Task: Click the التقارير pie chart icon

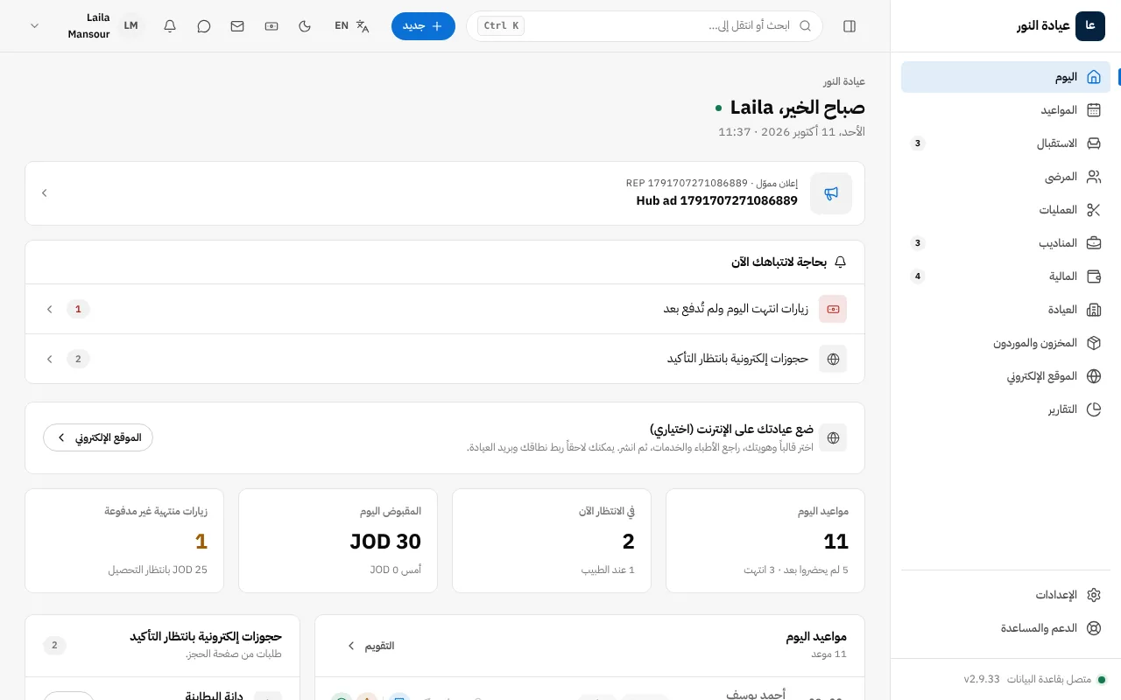Action: click(1094, 409)
